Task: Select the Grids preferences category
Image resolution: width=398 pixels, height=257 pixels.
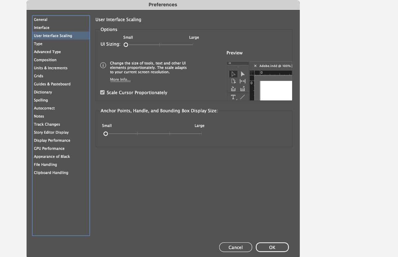Action: [x=38, y=76]
